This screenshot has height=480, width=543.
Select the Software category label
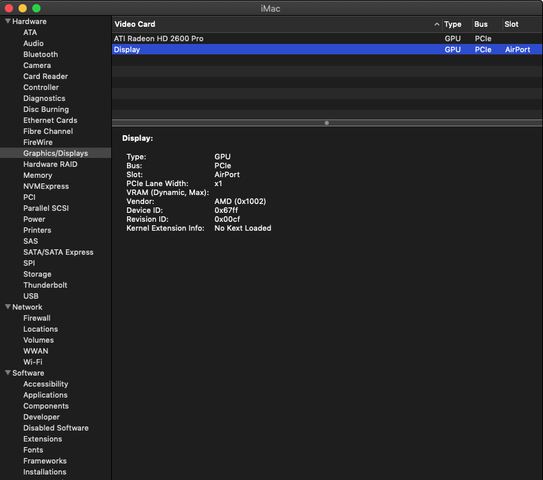click(x=28, y=373)
